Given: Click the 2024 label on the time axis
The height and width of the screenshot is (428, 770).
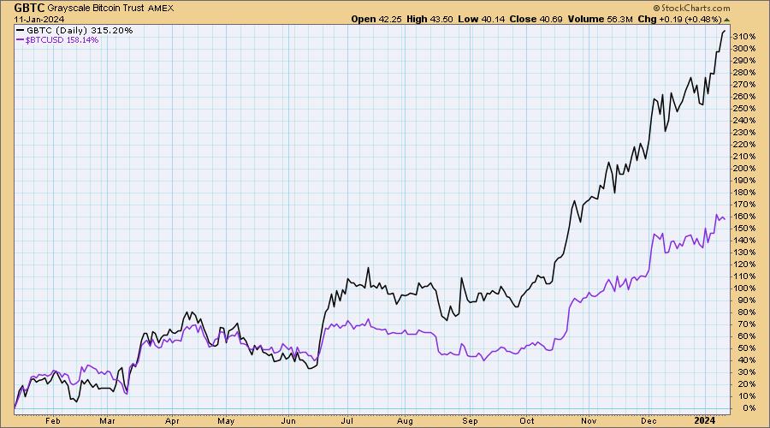Looking at the screenshot, I should point(705,421).
